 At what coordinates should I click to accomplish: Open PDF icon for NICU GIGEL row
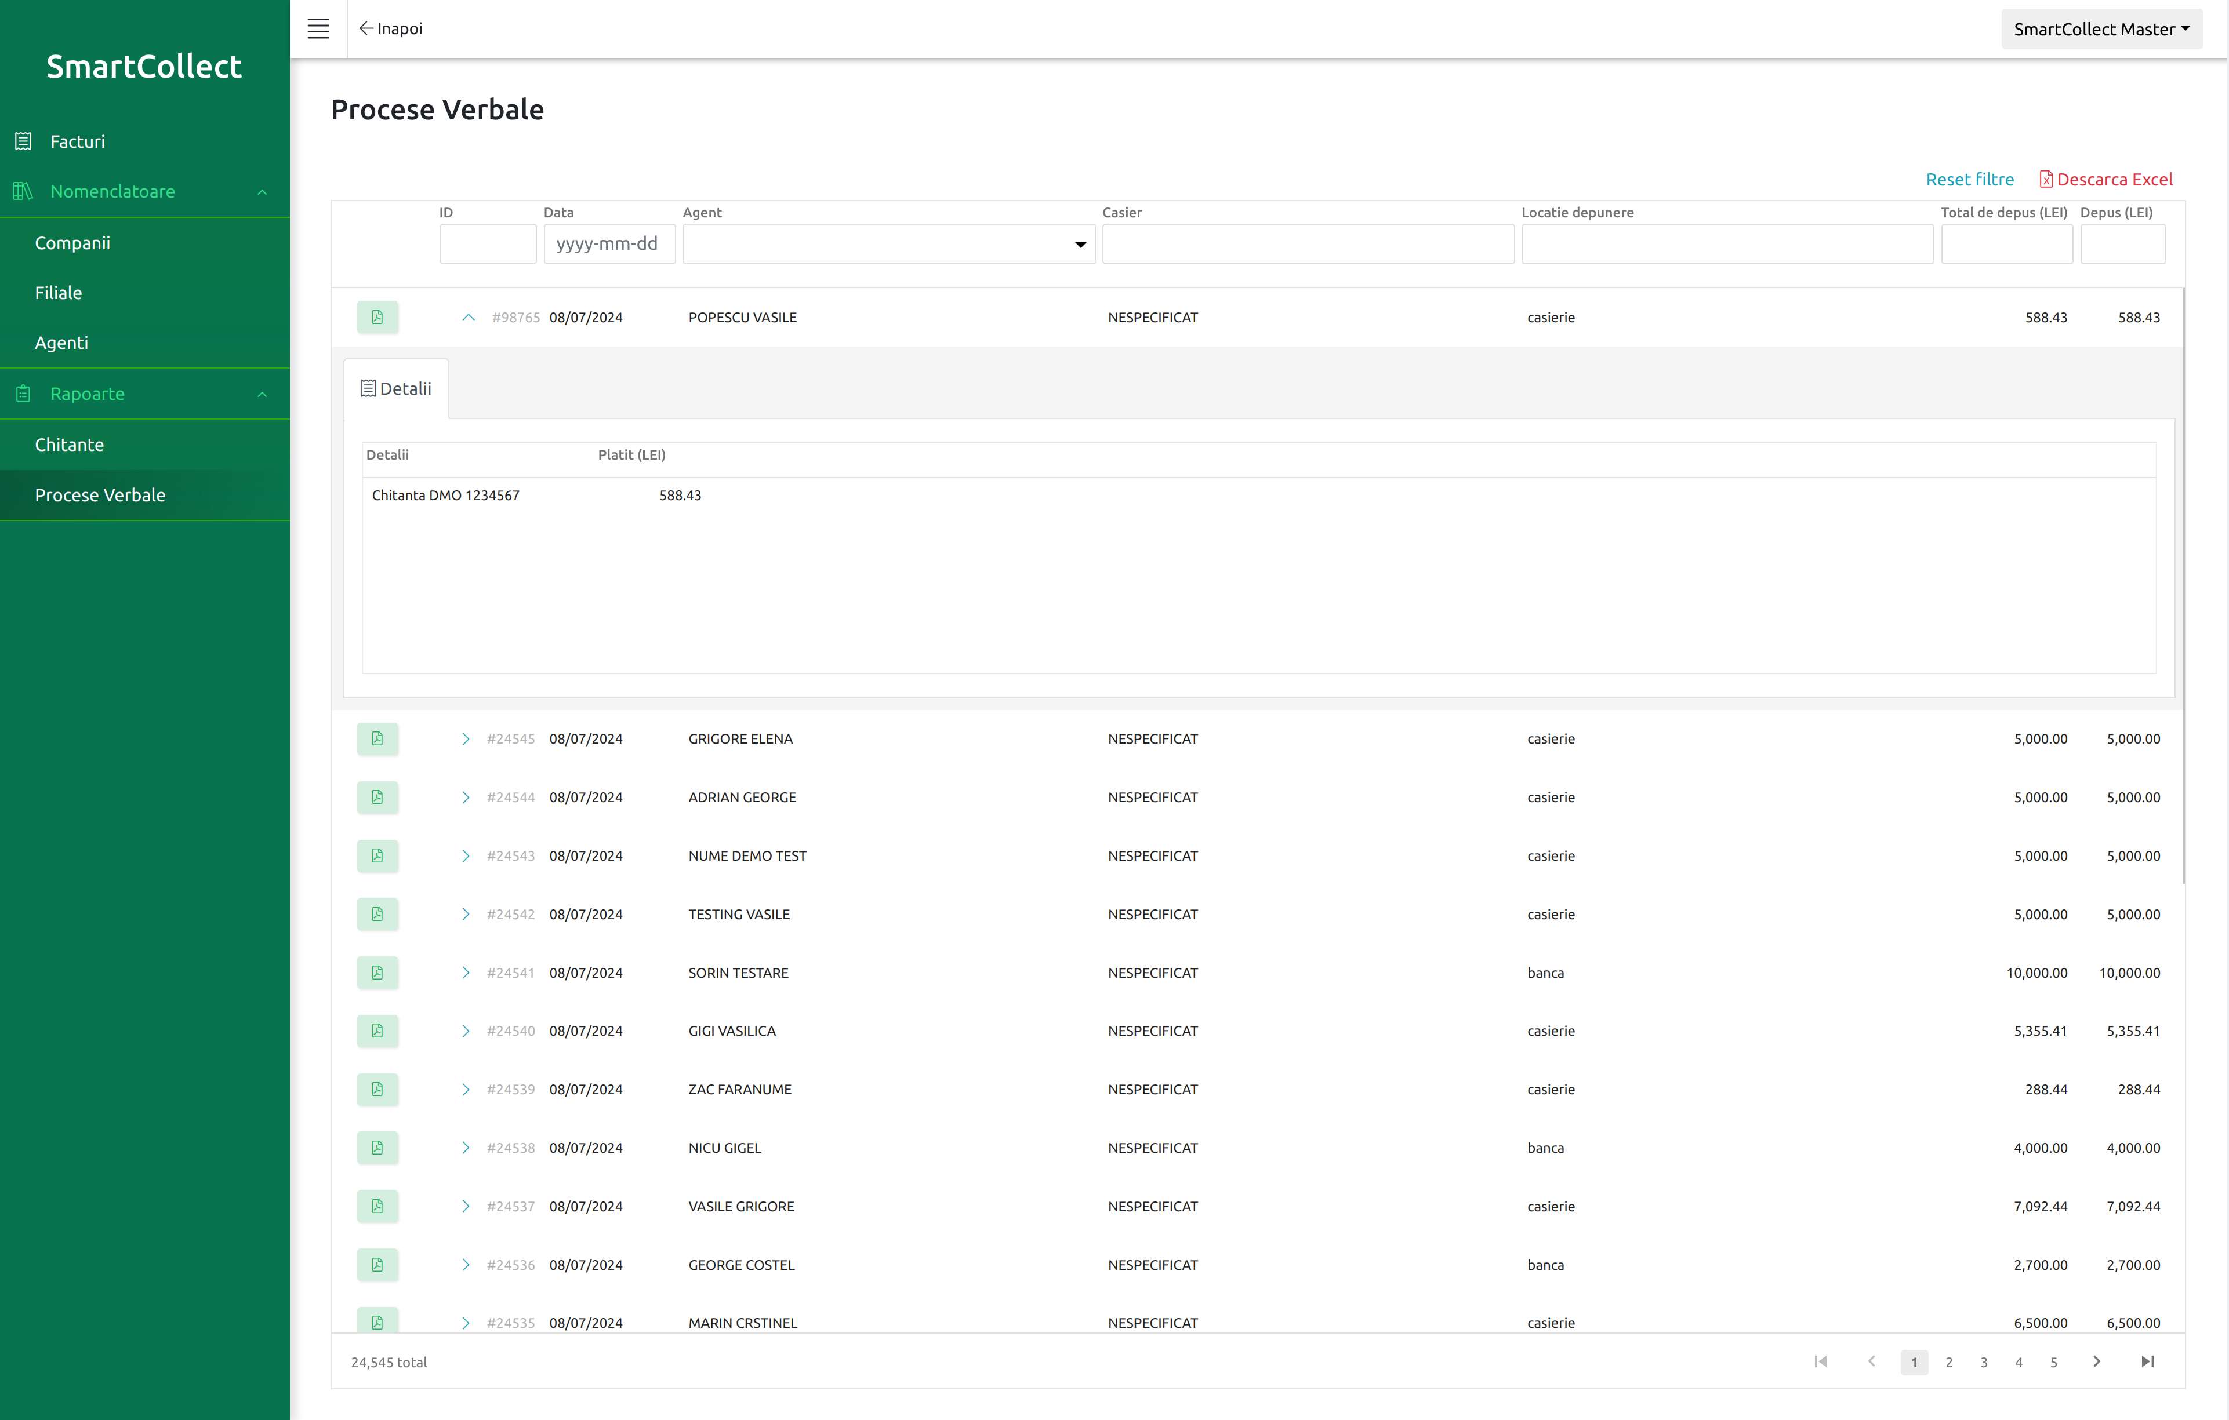coord(377,1148)
